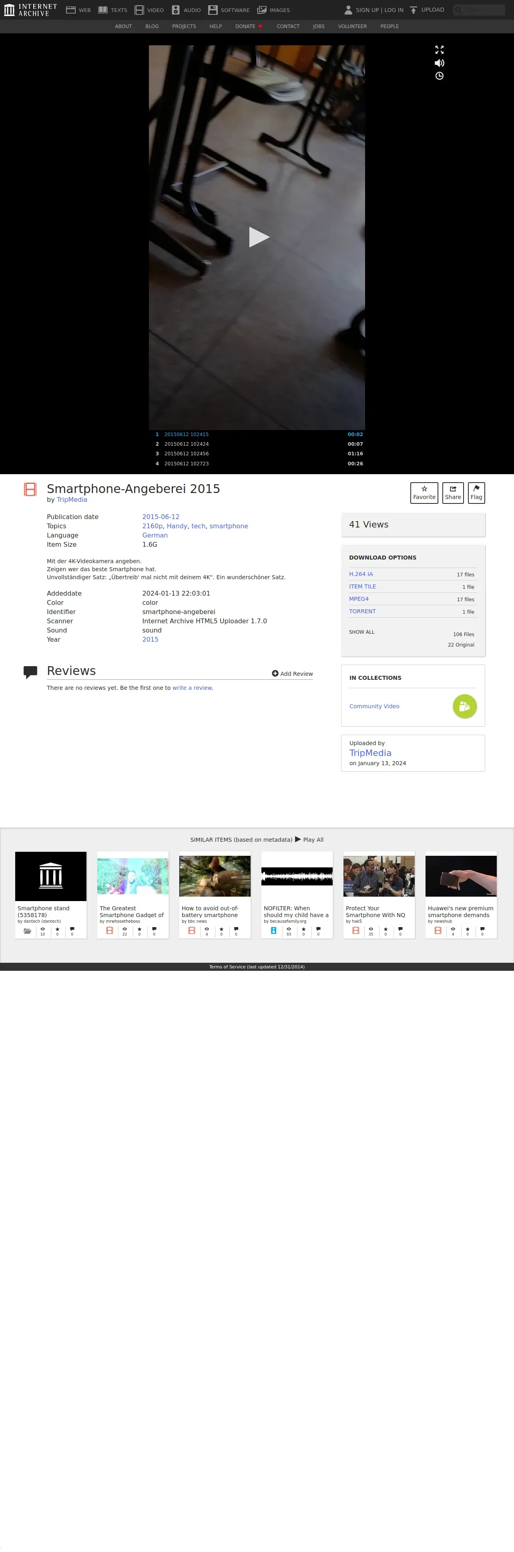Open TripMedia author link under title
The height and width of the screenshot is (1552, 514).
(x=72, y=499)
